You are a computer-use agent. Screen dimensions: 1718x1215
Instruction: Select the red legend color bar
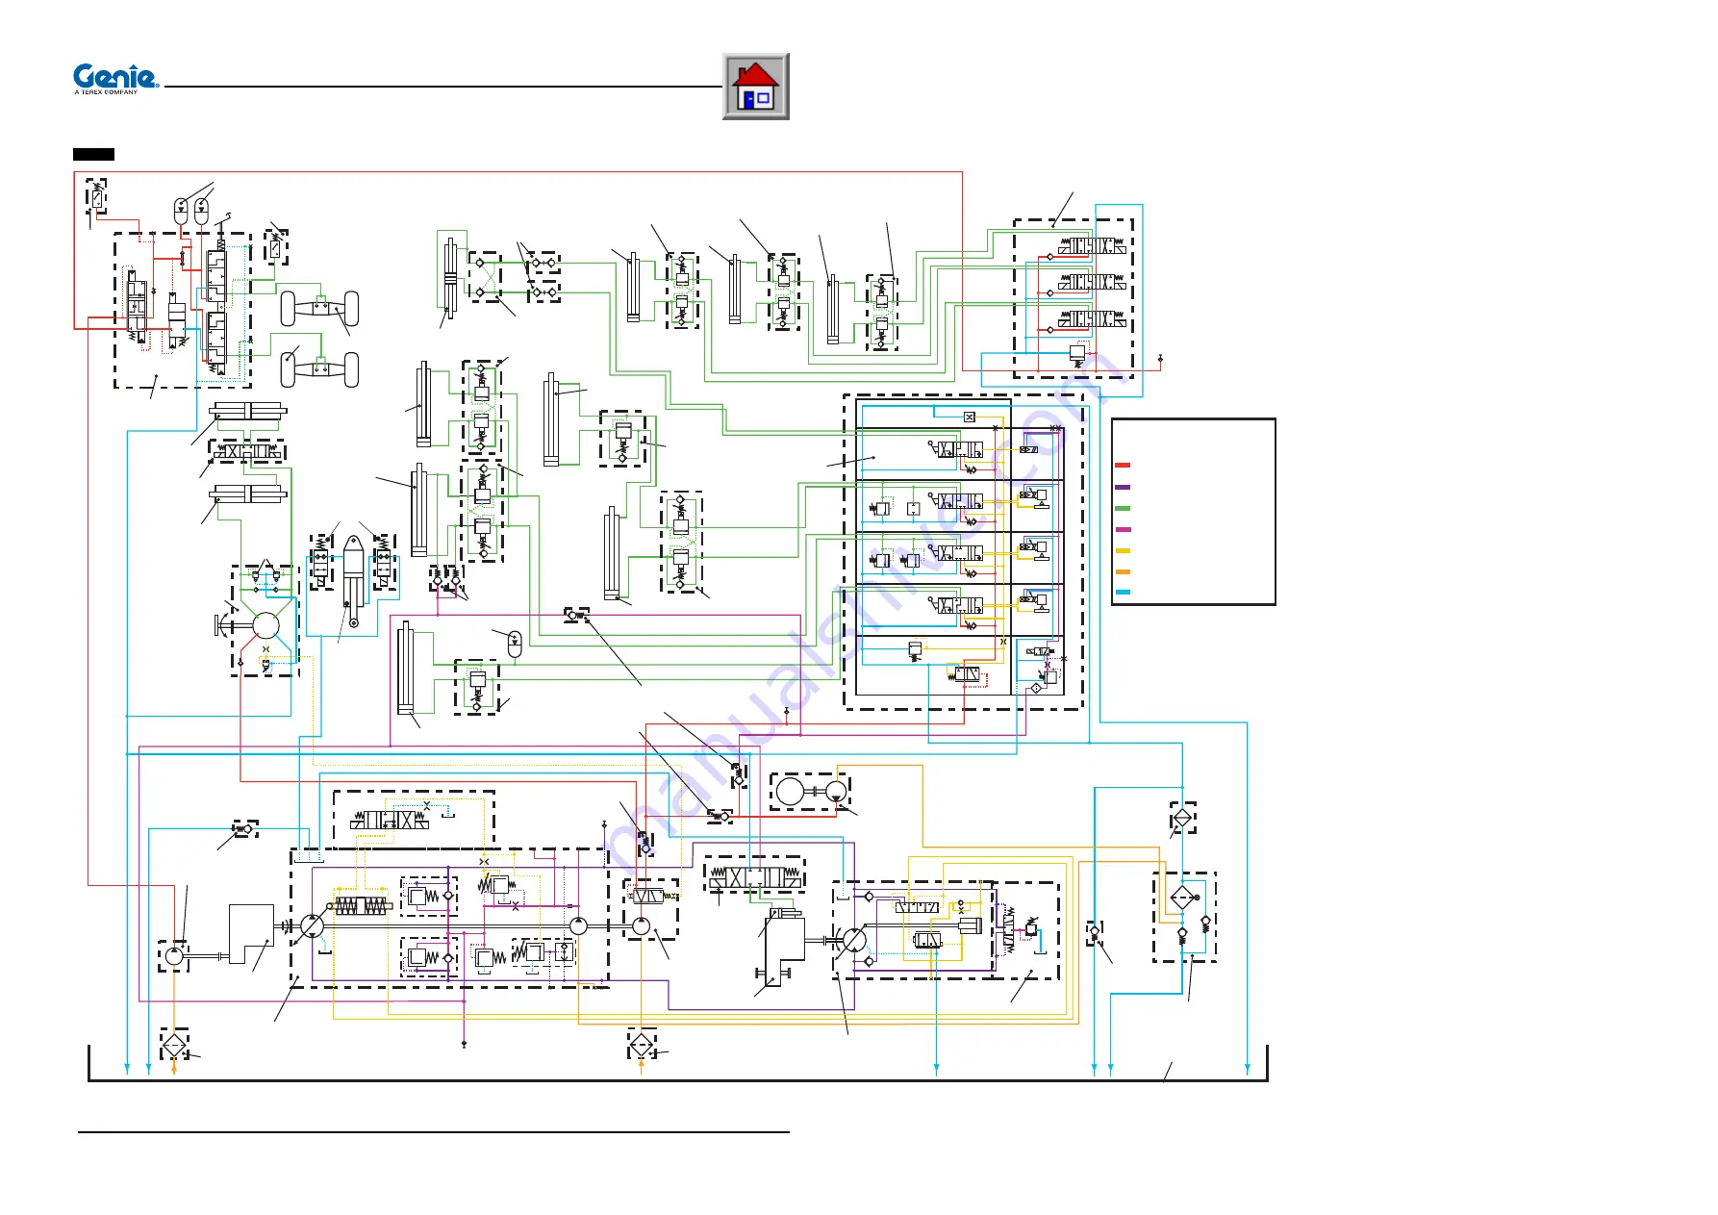tap(1123, 466)
